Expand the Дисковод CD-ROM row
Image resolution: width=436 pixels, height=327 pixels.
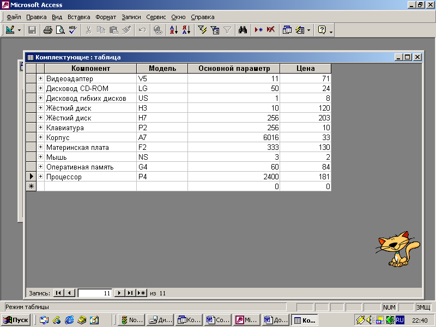point(40,88)
